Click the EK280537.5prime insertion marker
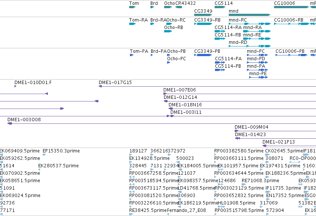316x216 pixels. pos(39,170)
